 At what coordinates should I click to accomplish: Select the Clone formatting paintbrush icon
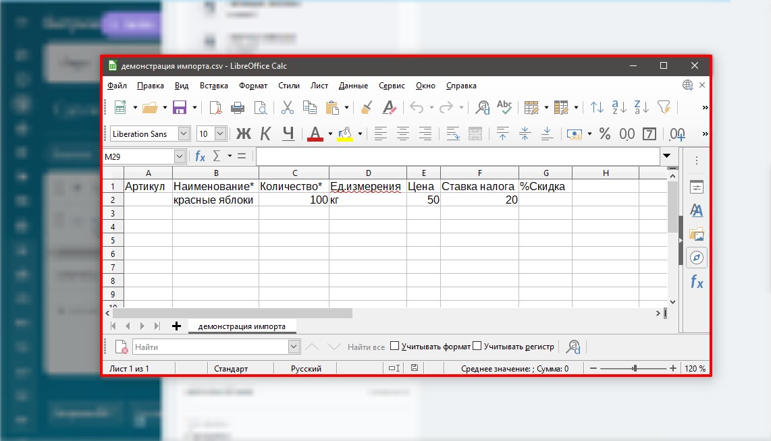coord(367,107)
